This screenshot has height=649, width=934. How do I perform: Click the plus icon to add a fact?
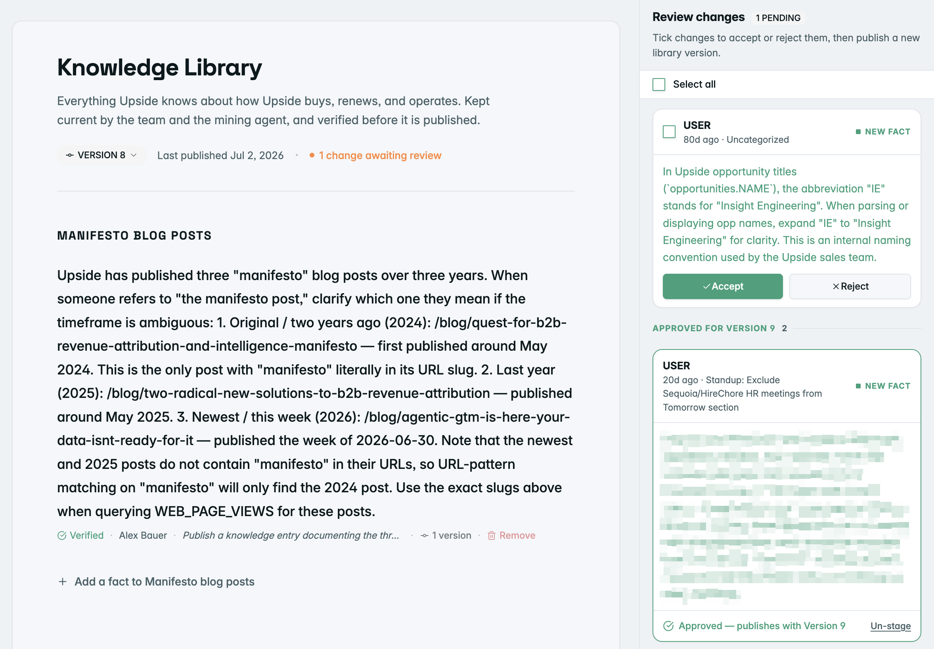(x=63, y=582)
